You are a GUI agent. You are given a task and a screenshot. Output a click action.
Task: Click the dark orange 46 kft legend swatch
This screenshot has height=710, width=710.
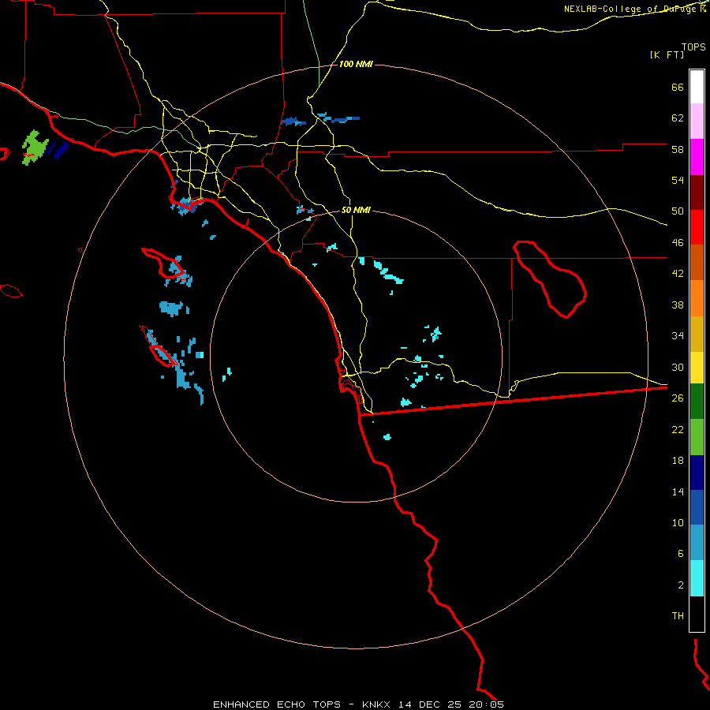pos(697,263)
